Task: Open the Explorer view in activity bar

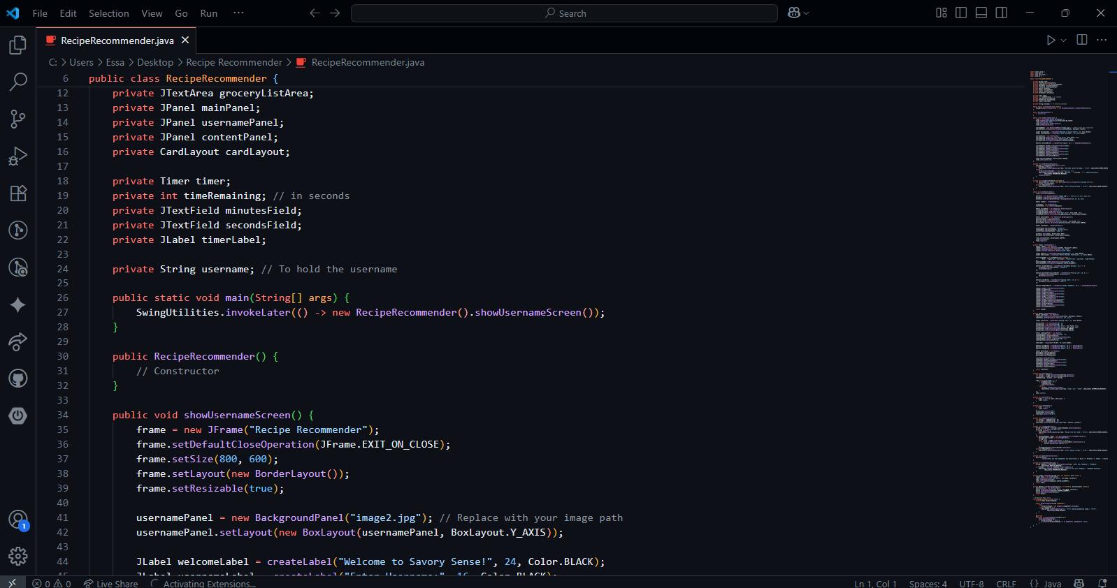Action: click(x=17, y=45)
